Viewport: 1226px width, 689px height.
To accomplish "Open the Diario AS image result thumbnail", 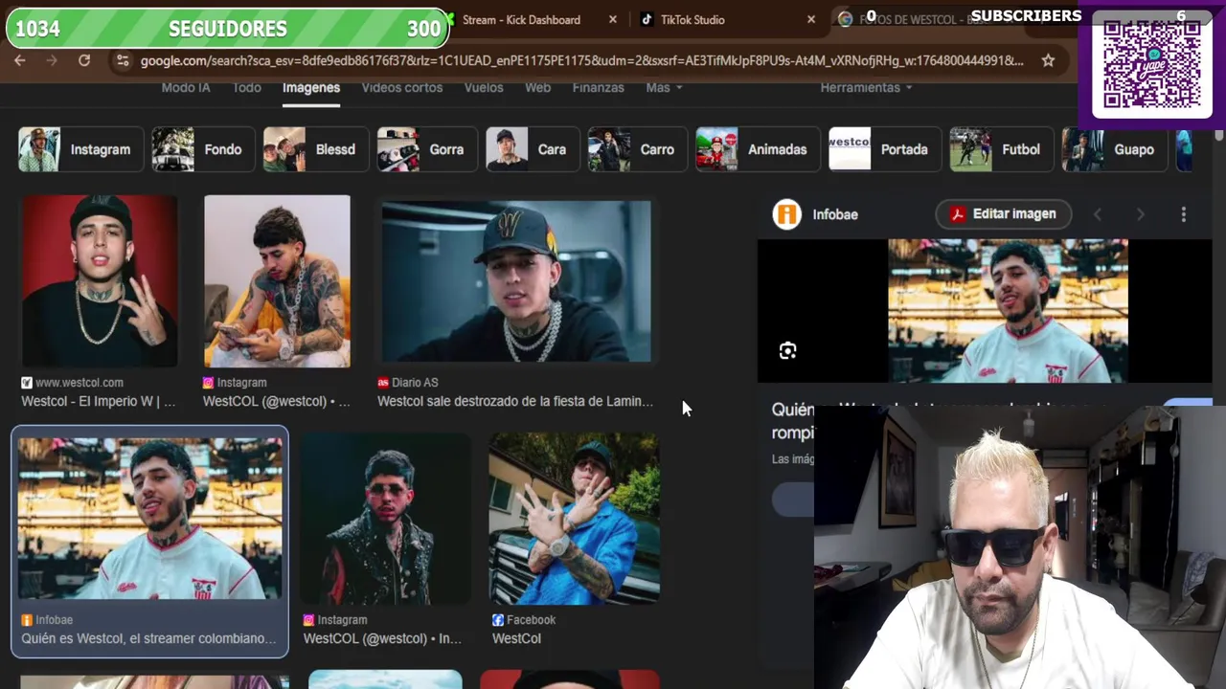I will (x=515, y=281).
